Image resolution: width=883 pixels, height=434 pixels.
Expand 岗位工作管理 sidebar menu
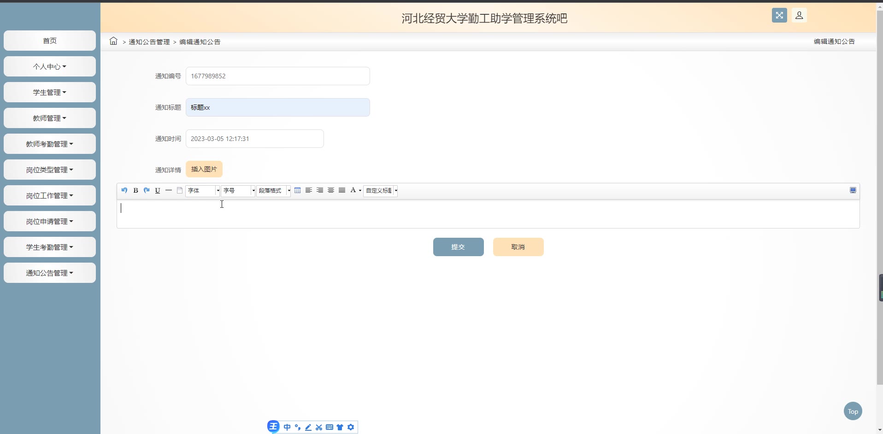[x=50, y=195]
